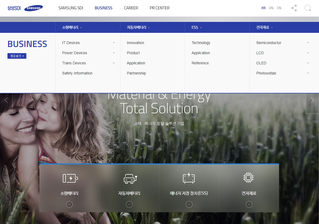Open BUSINESS top menu

coord(104,8)
